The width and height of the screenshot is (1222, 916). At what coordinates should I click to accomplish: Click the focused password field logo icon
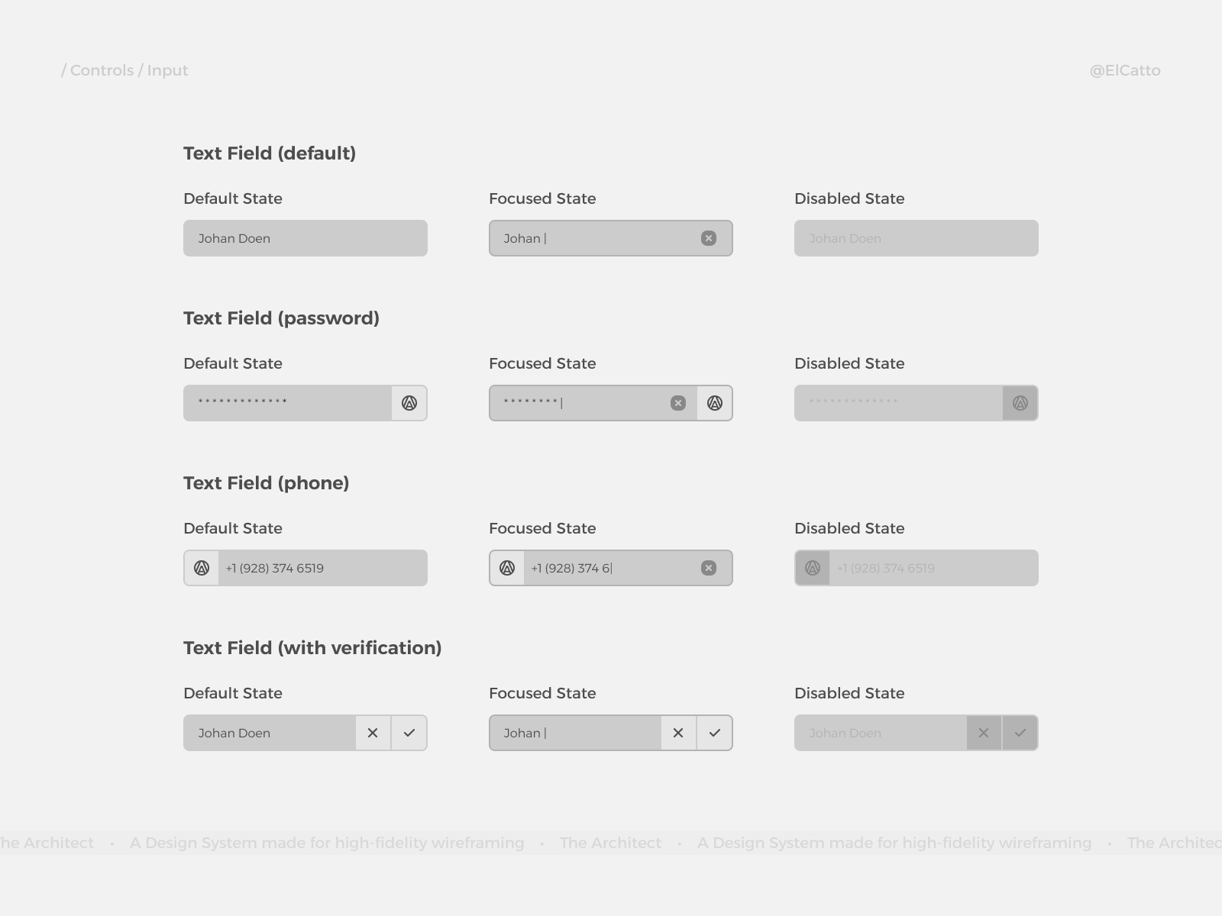[715, 403]
